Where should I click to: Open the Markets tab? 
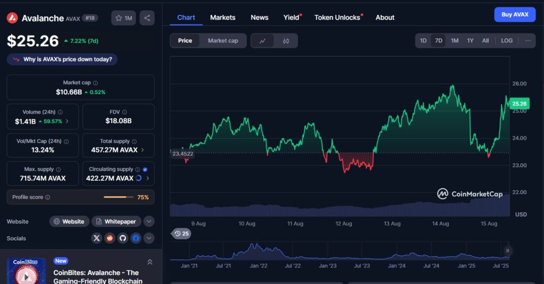223,18
